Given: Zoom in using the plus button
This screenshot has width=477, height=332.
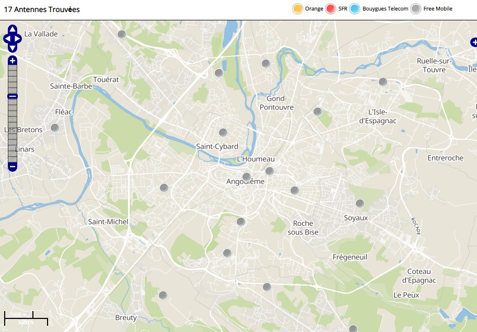Looking at the screenshot, I should click(x=13, y=61).
